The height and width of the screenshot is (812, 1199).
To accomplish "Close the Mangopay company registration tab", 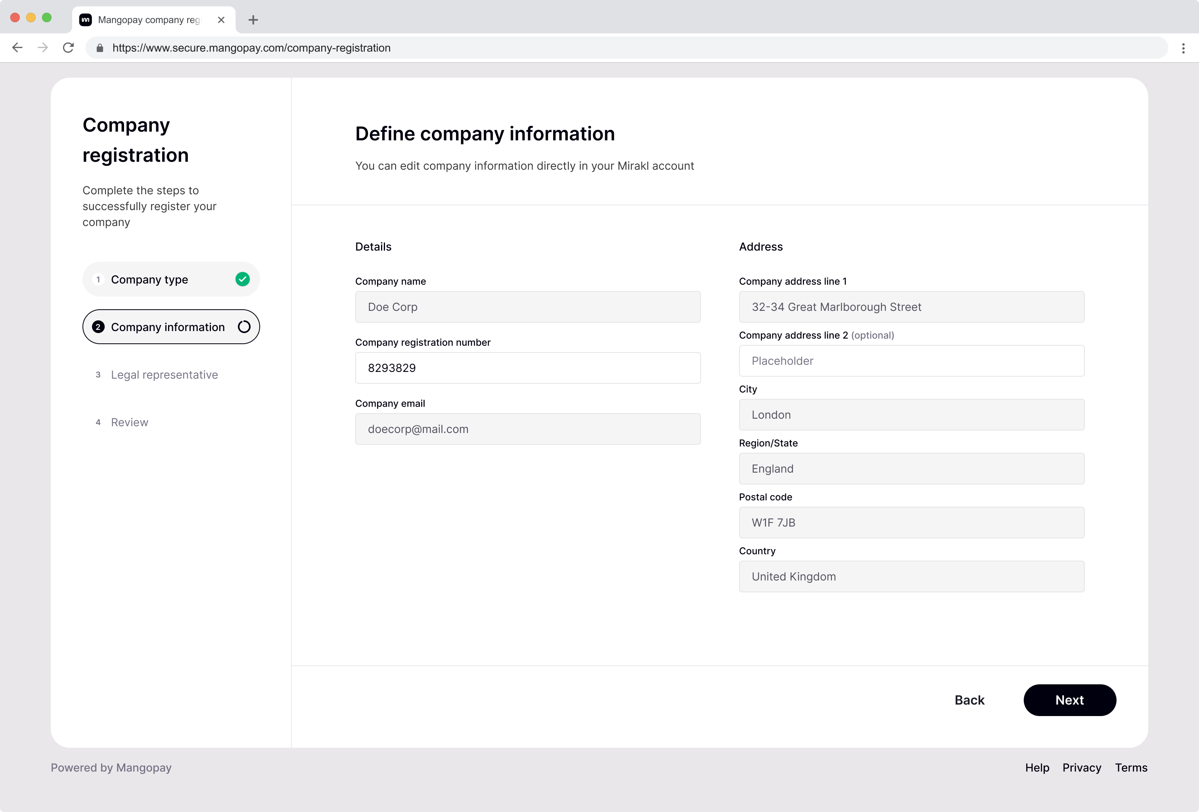I will pyautogui.click(x=221, y=20).
